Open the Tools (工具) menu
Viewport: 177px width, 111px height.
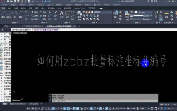coord(50,5)
